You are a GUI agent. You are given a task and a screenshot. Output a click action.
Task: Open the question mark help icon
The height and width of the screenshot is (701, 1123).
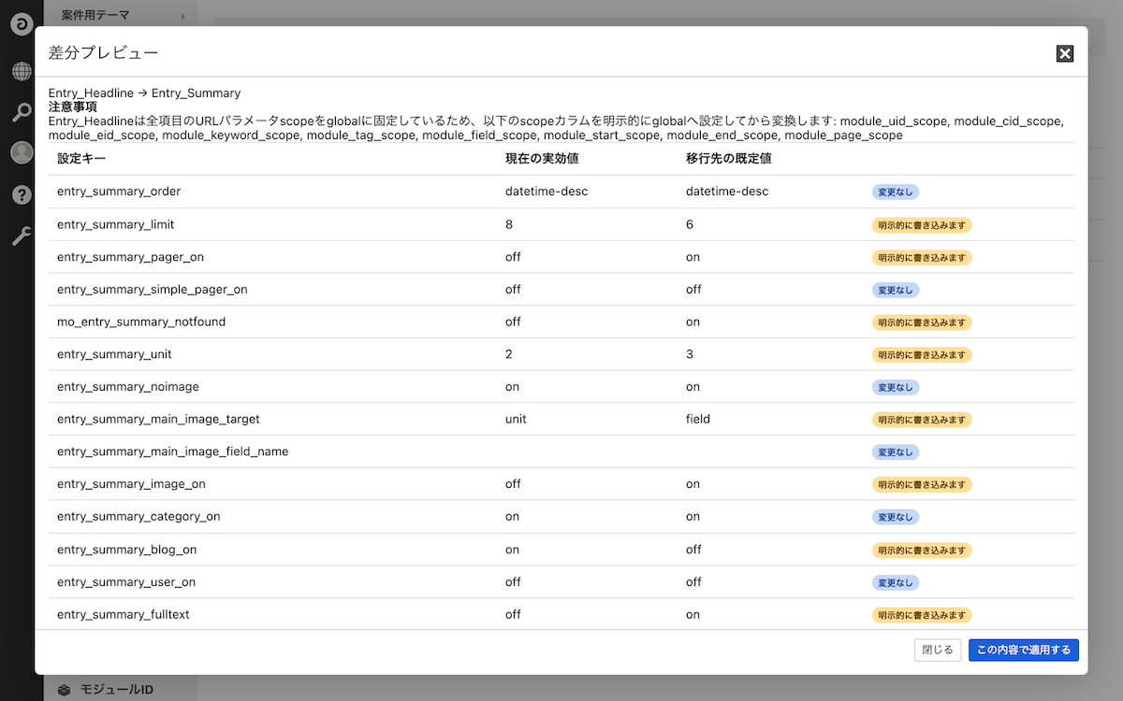[x=22, y=194]
